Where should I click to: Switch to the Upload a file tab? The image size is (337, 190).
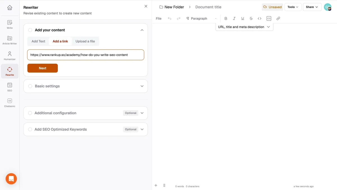(x=85, y=41)
